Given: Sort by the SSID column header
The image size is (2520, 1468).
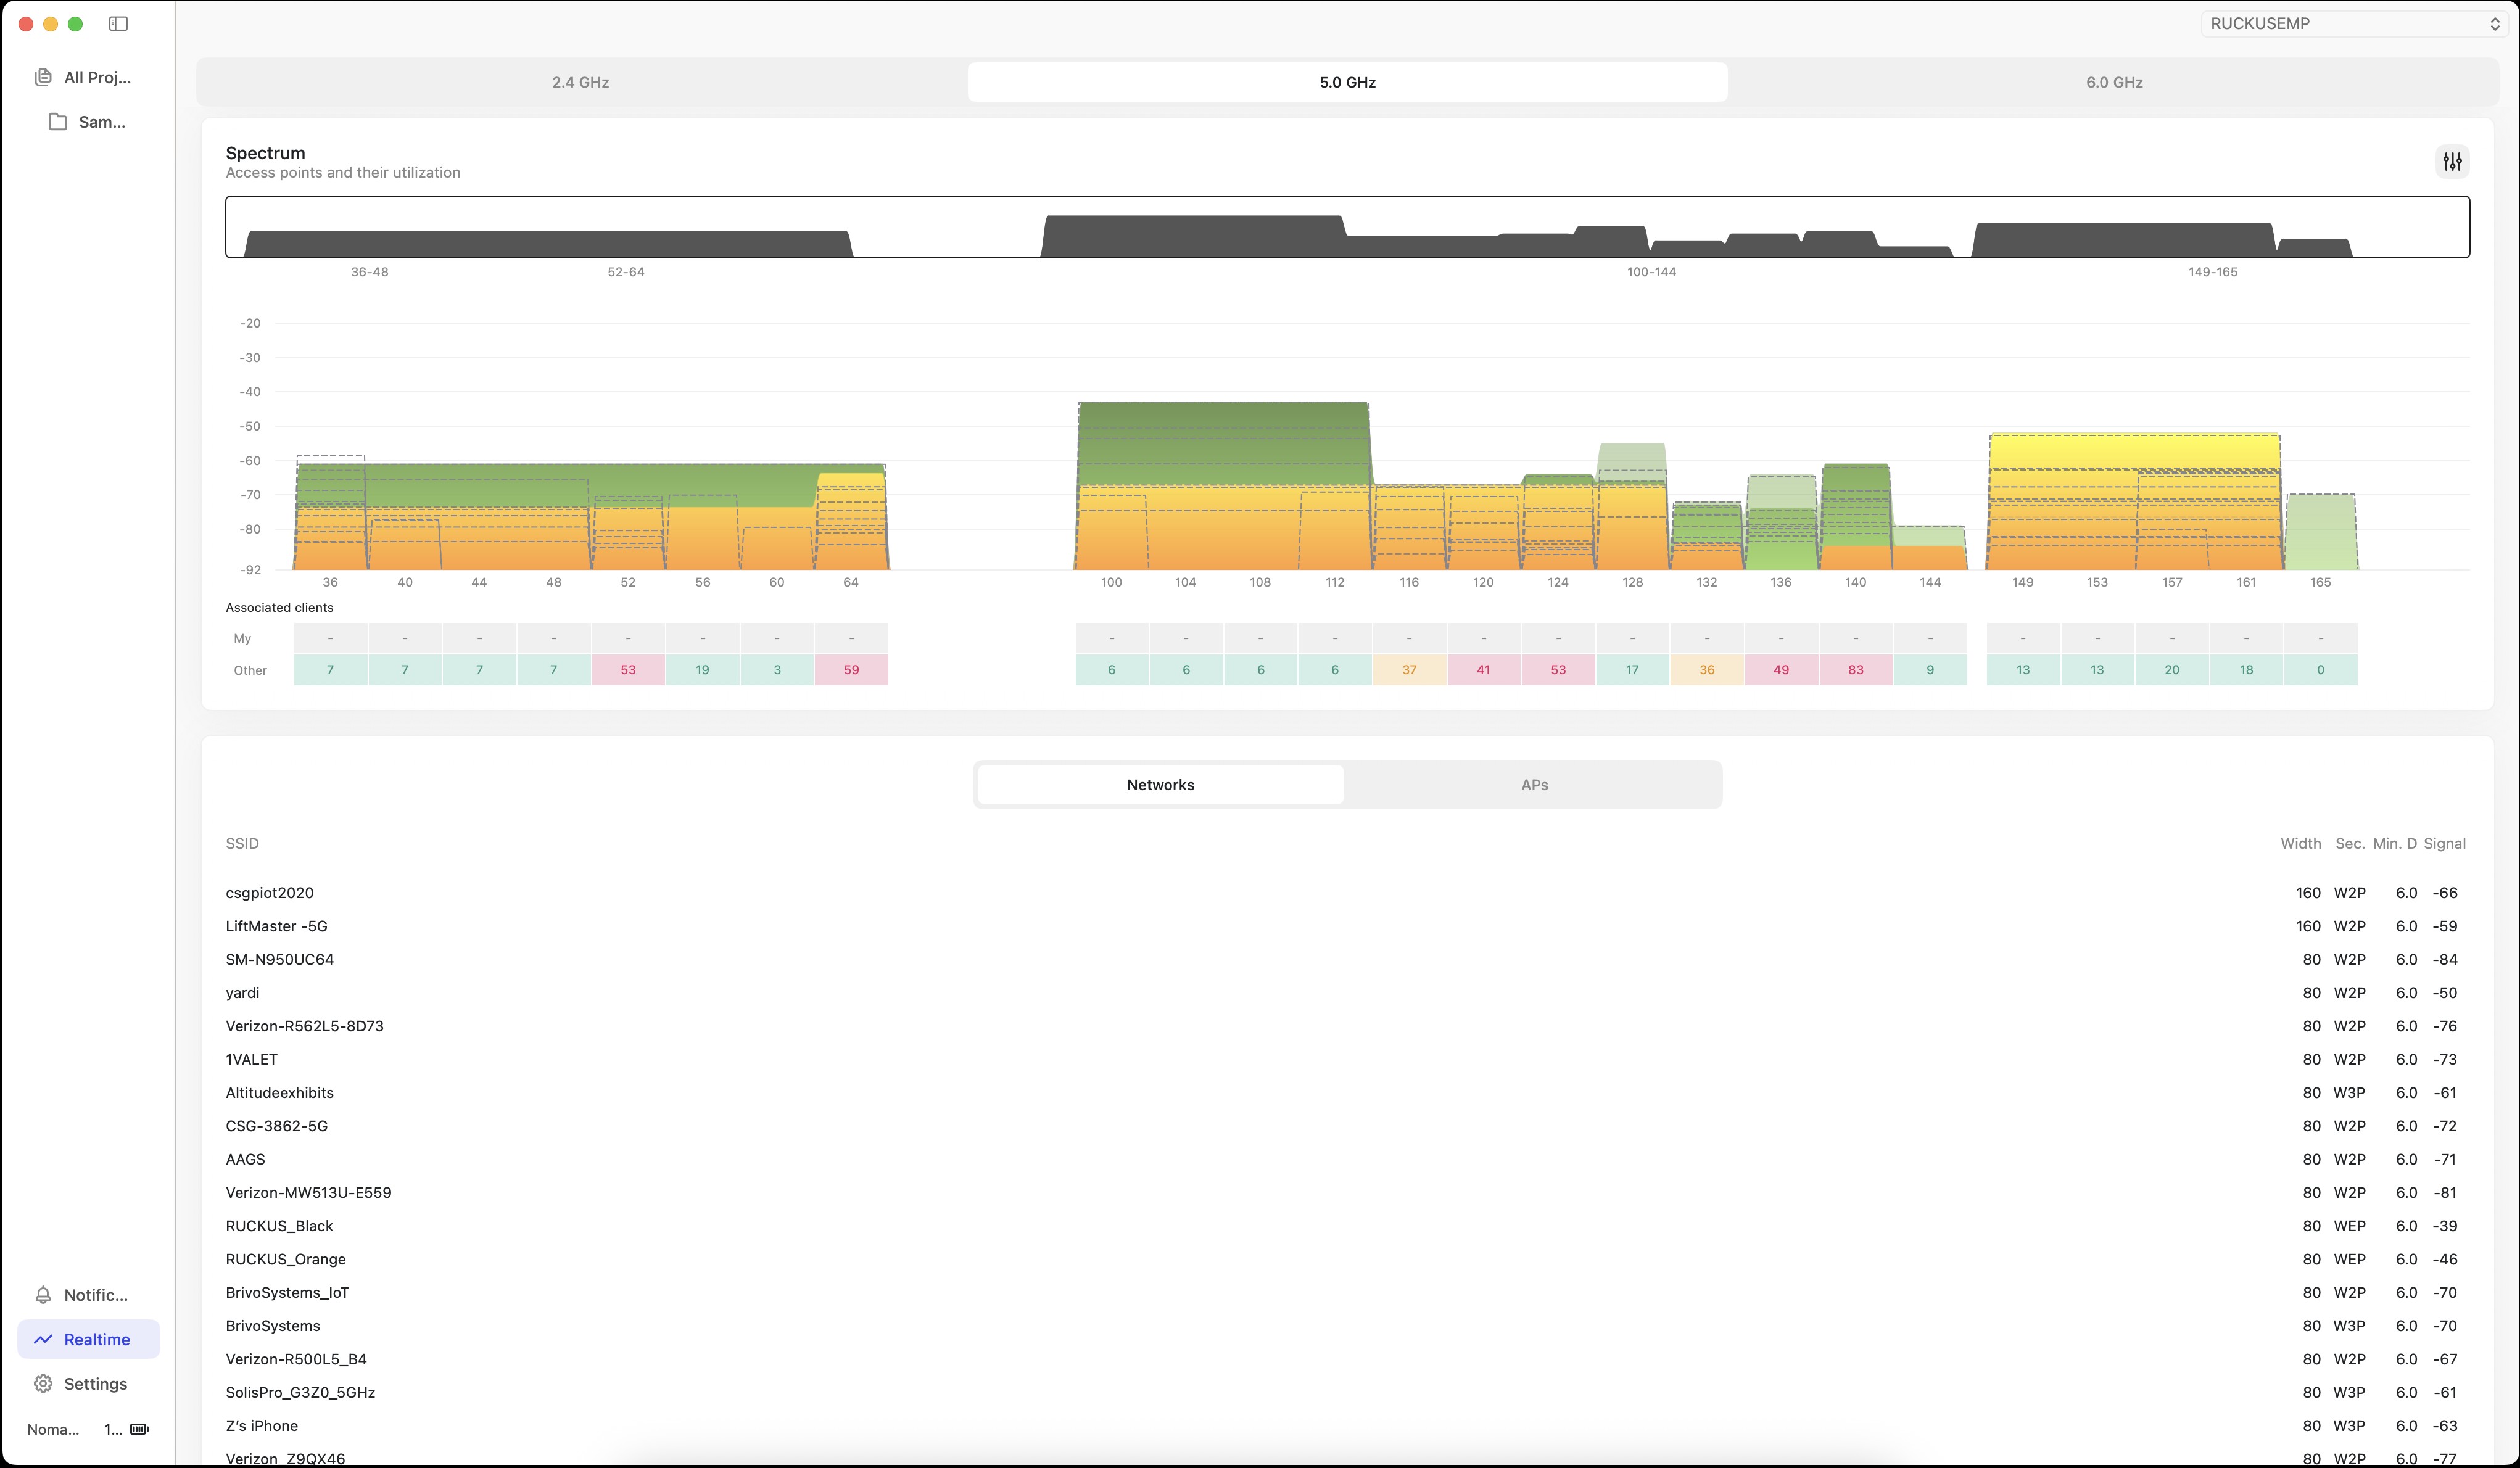Looking at the screenshot, I should (242, 844).
